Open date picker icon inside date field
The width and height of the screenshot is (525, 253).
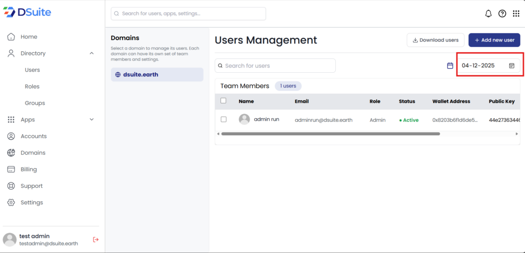512,66
